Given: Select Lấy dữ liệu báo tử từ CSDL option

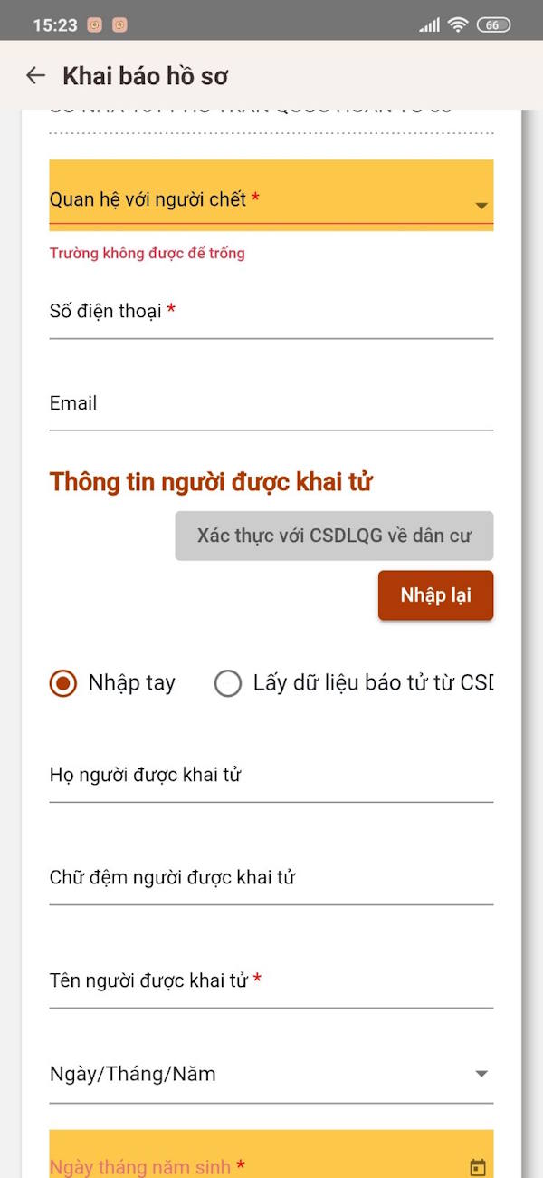Looking at the screenshot, I should (x=228, y=683).
